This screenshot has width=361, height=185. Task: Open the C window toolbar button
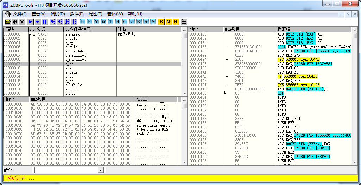click(x=125, y=22)
